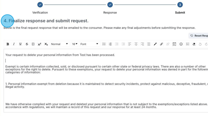208x116 pixels.
Task: Open the emoji picker
Action: pyautogui.click(x=181, y=44)
